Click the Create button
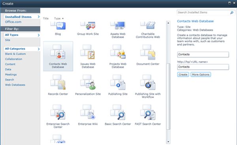237x145 pixels. (183, 74)
